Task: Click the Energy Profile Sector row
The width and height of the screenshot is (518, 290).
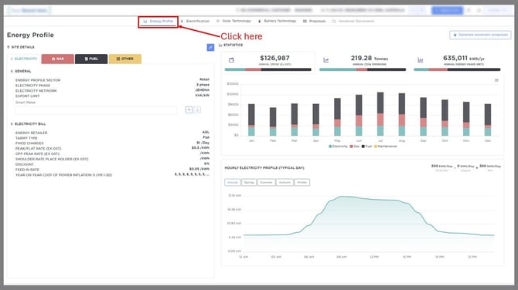Action: (112, 80)
